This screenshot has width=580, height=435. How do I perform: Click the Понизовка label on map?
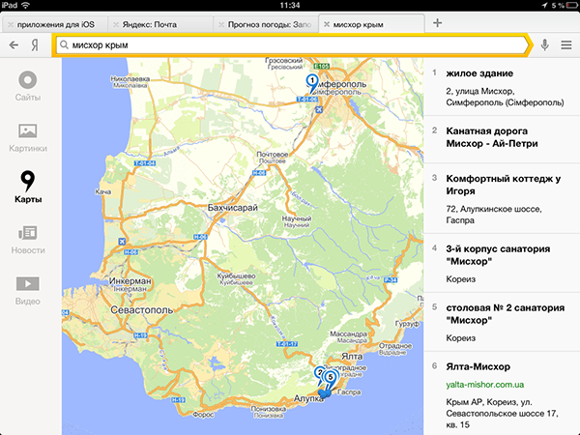pyautogui.click(x=269, y=409)
